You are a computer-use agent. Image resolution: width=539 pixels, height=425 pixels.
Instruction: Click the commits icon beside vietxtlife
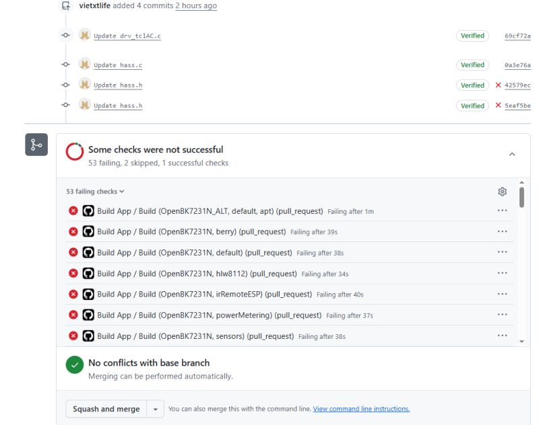tap(65, 6)
